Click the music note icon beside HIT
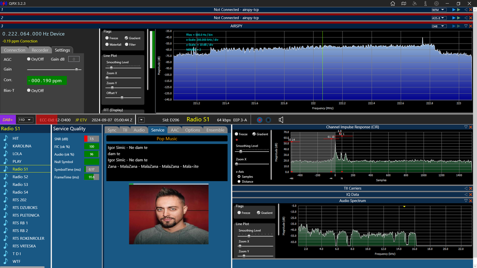 click(x=6, y=138)
